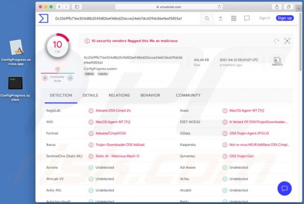Viewport: 304px width, 204px height.
Task: Click the VirusTotal logo
Action: [x=43, y=18]
